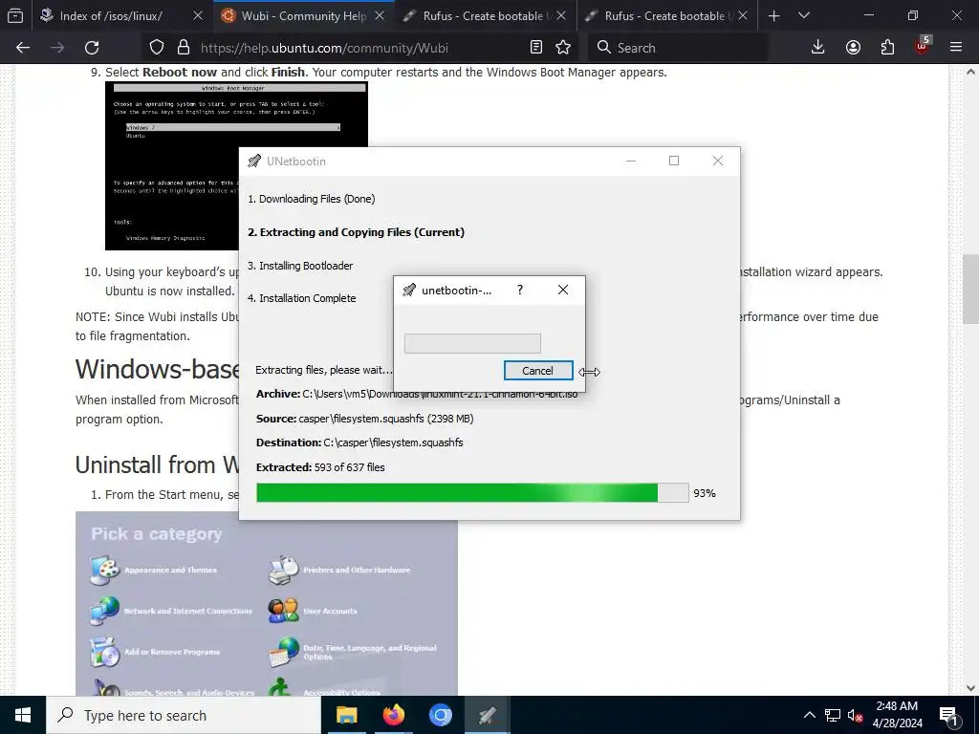
Task: Click '2. Extracting and Copying Files (Current)'
Action: coord(356,232)
